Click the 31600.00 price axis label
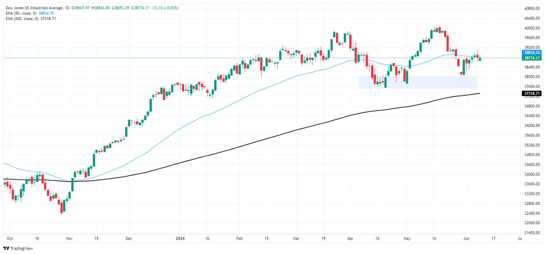Viewport: 546px width, 254px height. (x=532, y=233)
